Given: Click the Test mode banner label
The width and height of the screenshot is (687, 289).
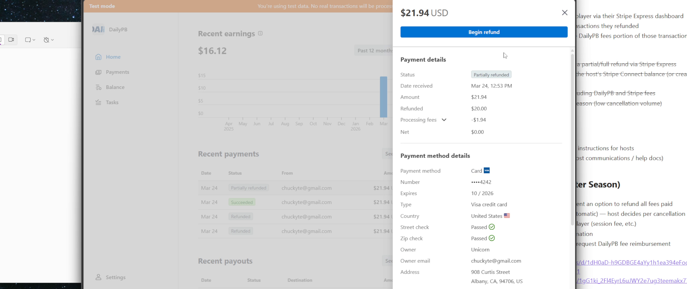Looking at the screenshot, I should [x=102, y=6].
